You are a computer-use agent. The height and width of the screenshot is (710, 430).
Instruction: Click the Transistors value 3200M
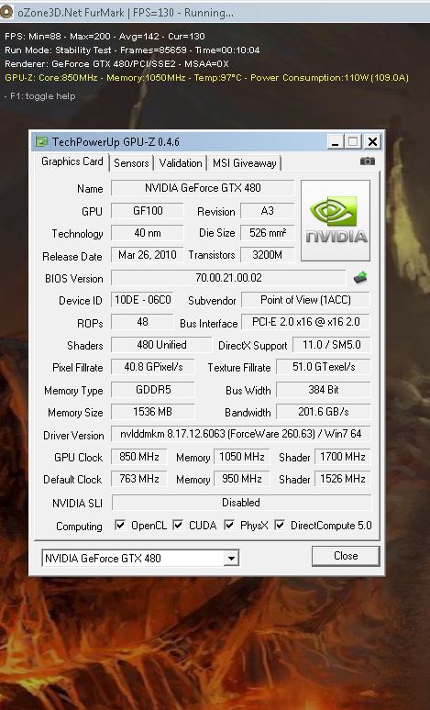(267, 255)
